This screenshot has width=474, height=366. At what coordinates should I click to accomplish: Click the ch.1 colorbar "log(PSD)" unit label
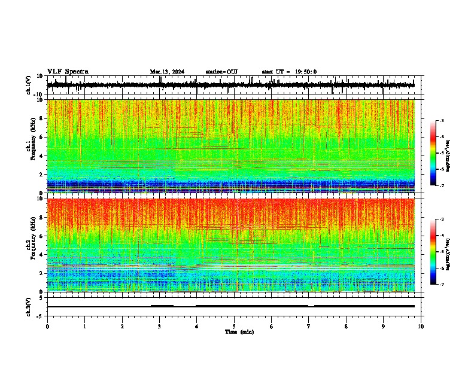click(448, 156)
